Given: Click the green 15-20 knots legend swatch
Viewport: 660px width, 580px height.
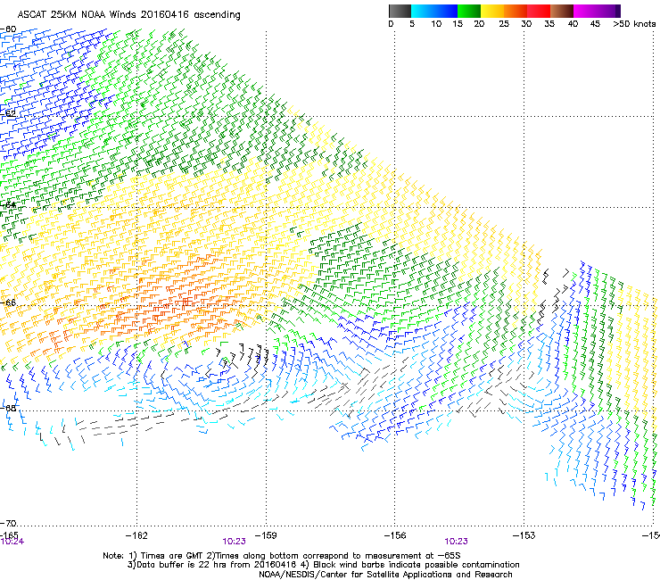Looking at the screenshot, I should click(469, 11).
